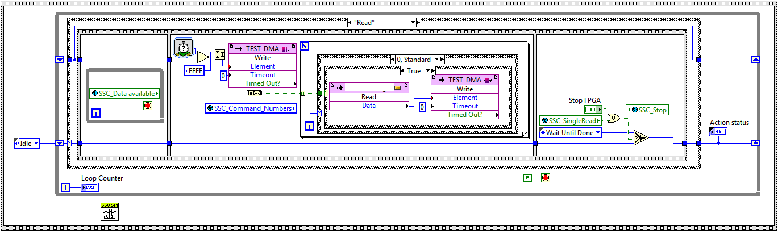Go to next case of "Read" structure
This screenshot has height=235, width=782.
coord(418,22)
